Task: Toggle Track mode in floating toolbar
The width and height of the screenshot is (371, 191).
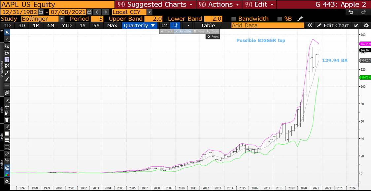Action: coord(167,31)
